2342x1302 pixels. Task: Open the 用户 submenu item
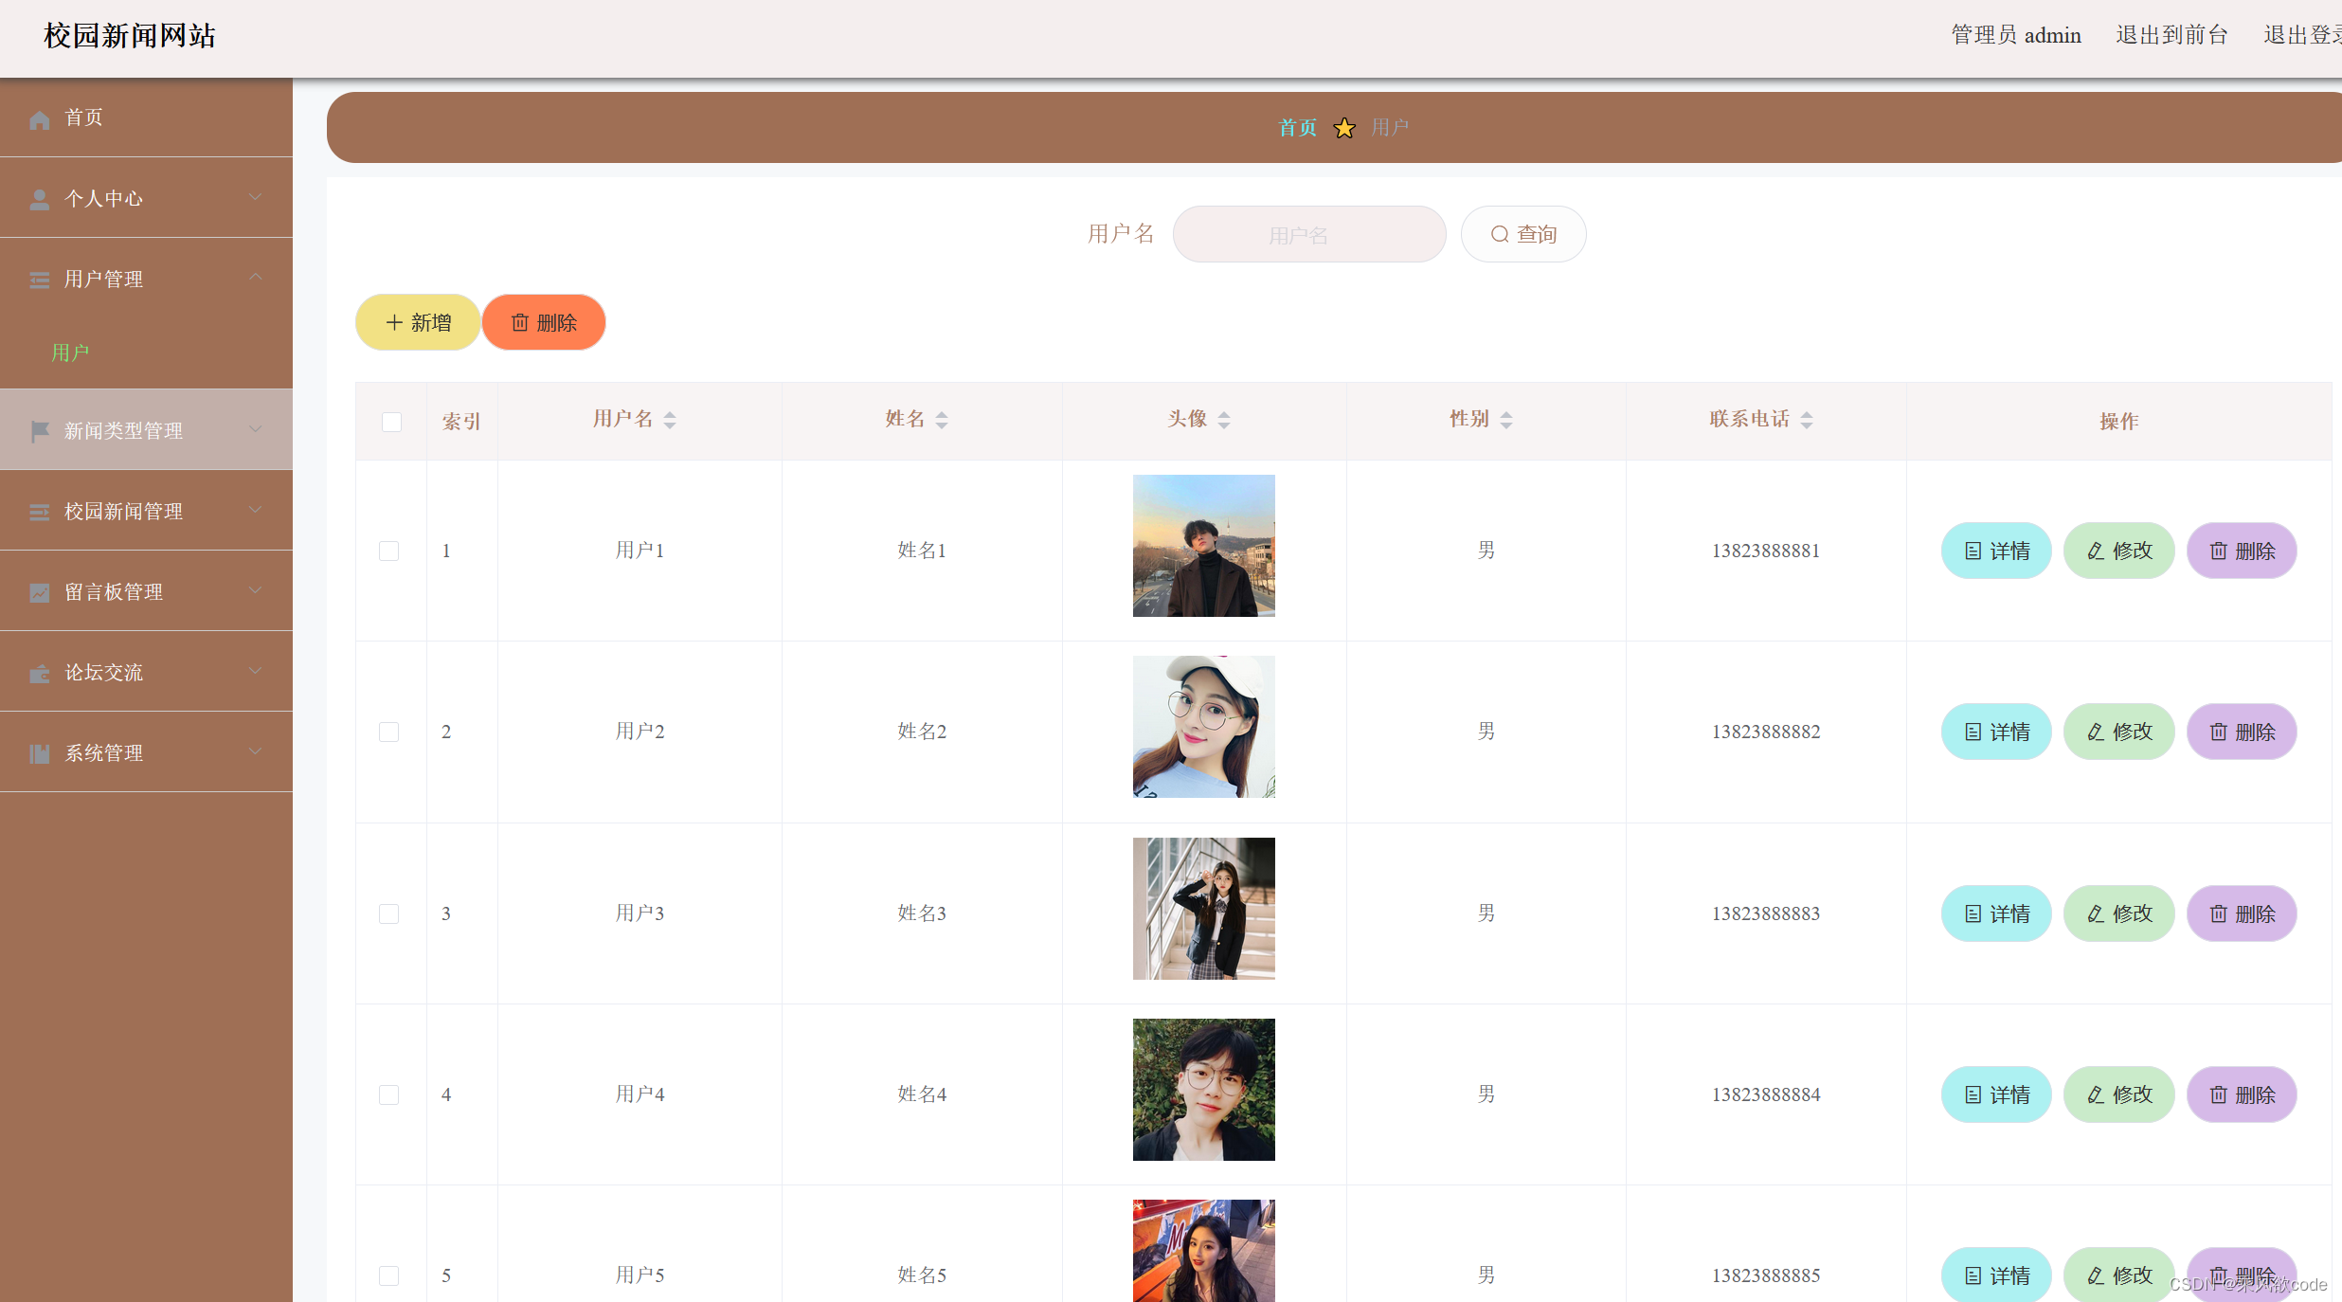point(70,353)
